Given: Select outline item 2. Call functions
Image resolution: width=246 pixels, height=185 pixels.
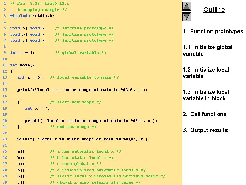Looking at the screenshot, I should coord(204,114).
